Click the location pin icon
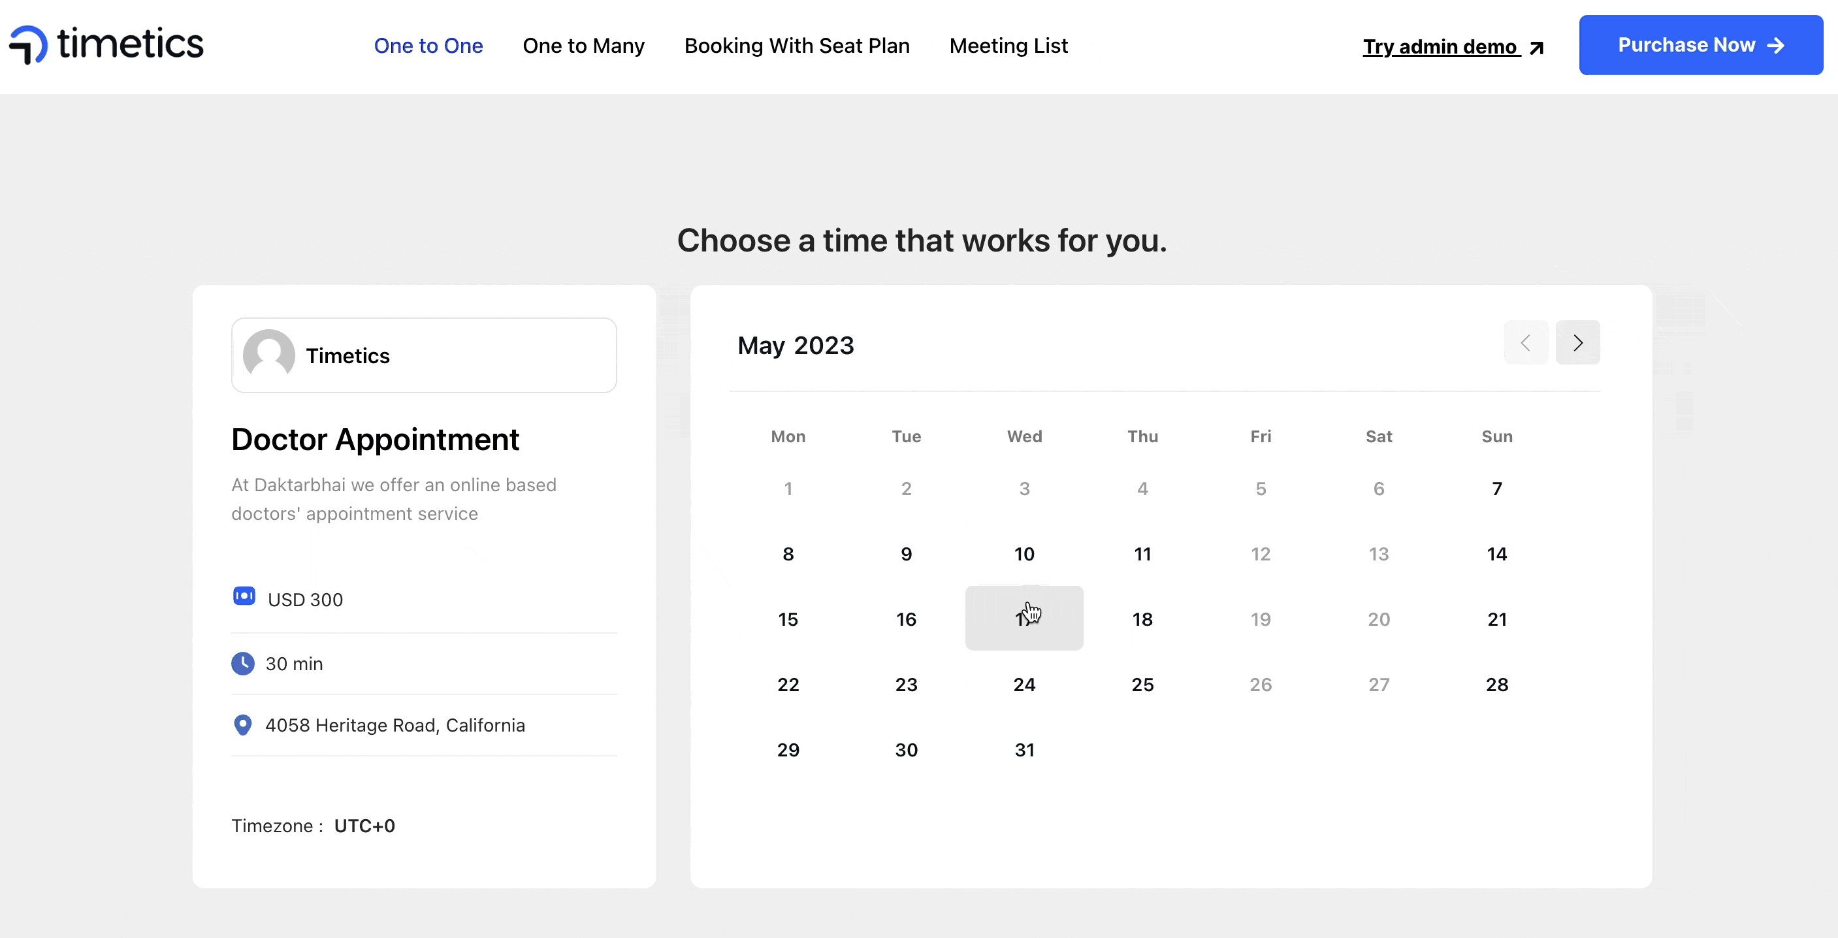 pos(243,724)
